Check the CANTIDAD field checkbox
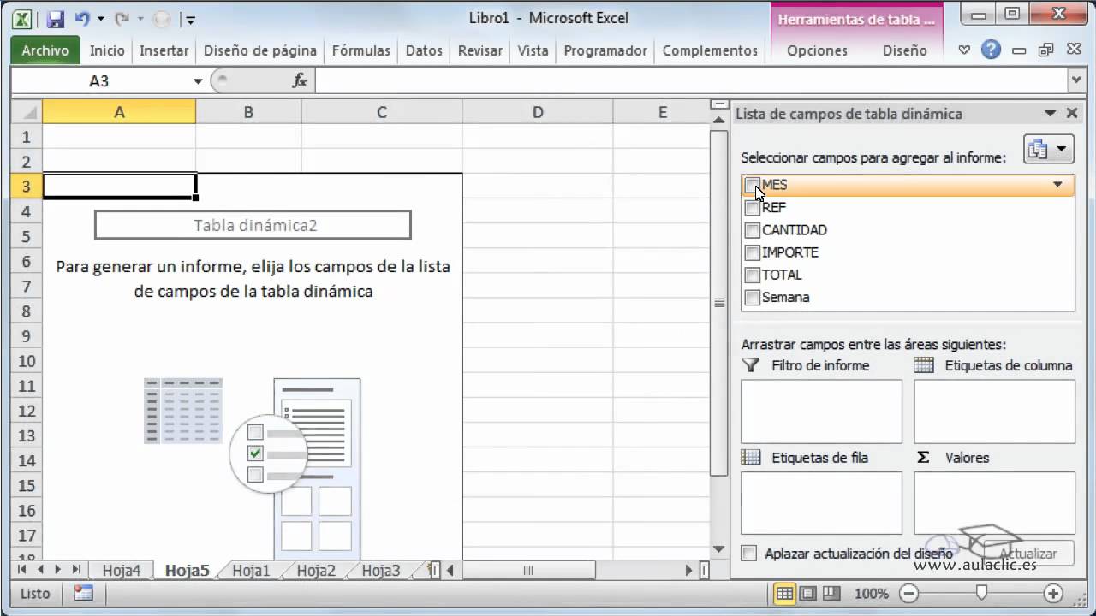 (753, 230)
